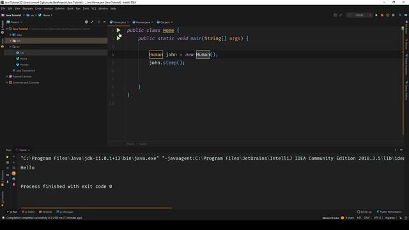Image resolution: width=409 pixels, height=230 pixels.
Task: Click status bar icon at left of message
Action: pyautogui.click(x=3, y=218)
